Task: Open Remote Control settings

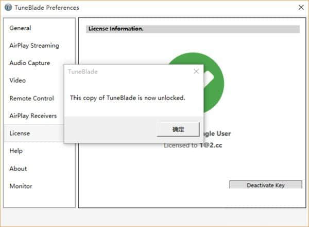Action: coord(31,98)
